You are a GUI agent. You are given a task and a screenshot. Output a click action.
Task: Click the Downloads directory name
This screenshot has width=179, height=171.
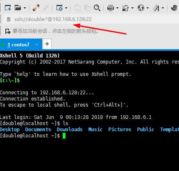coord(70,130)
